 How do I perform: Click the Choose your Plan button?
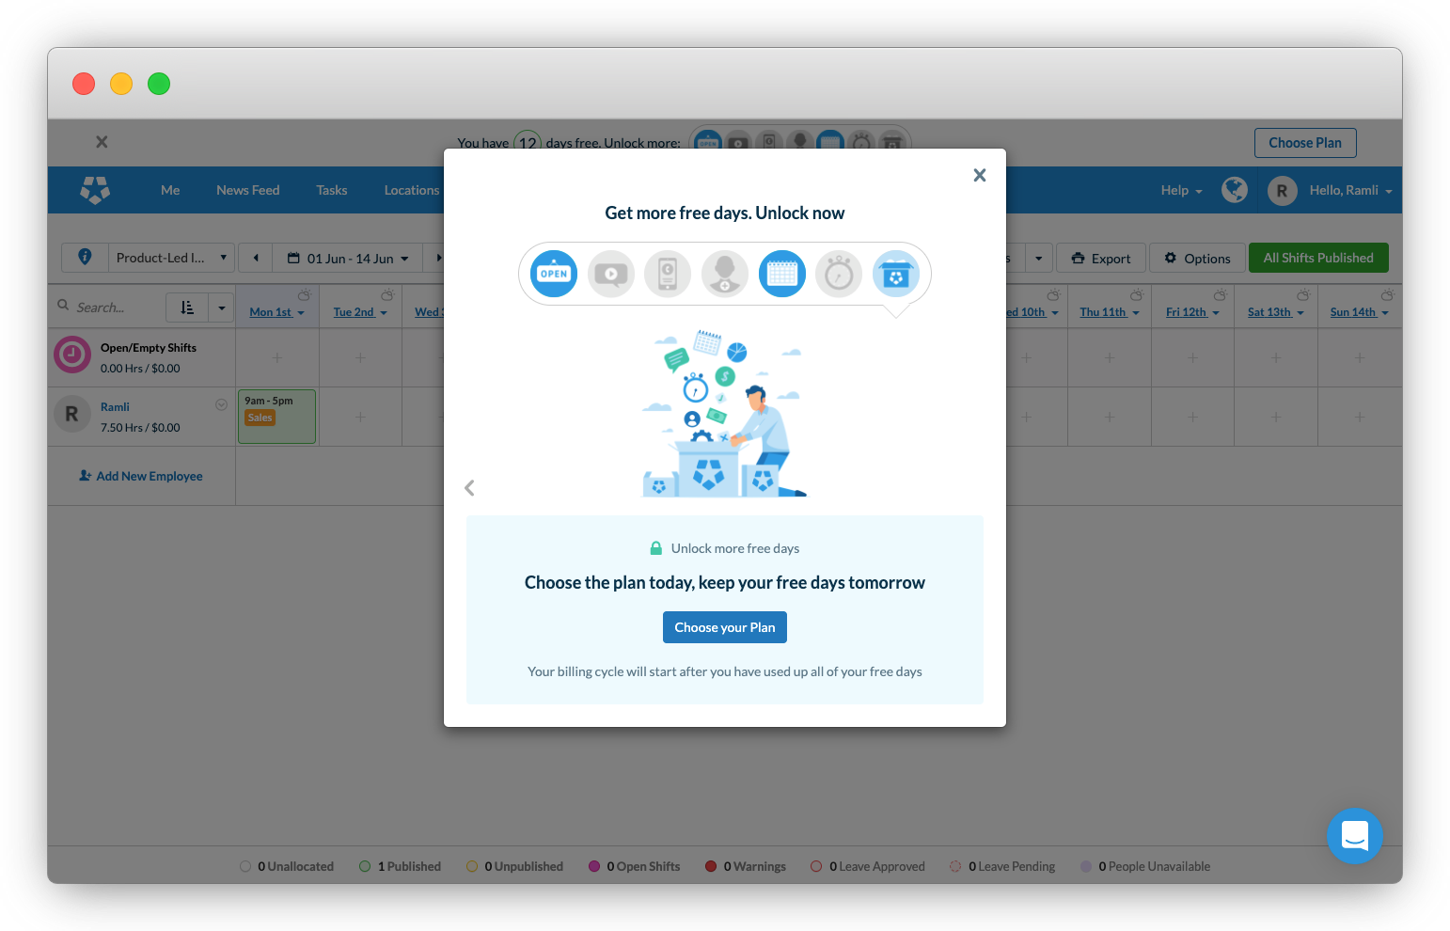pos(724,627)
